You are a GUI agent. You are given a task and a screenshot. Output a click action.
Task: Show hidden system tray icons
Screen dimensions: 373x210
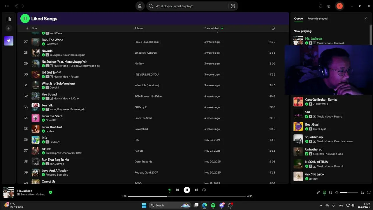(321, 205)
